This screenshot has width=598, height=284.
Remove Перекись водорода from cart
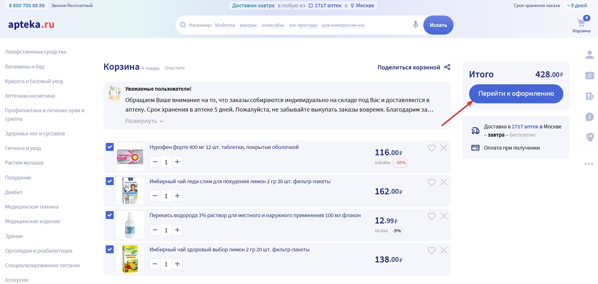[443, 216]
